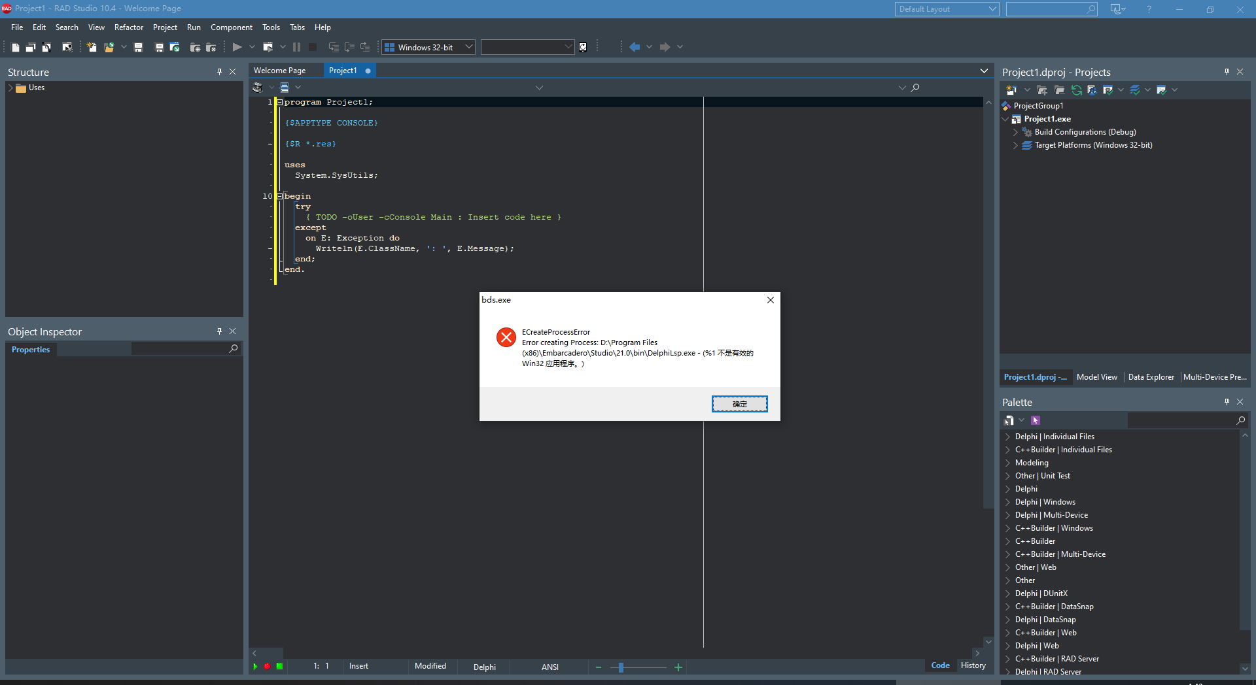Viewport: 1256px width, 685px height.
Task: Click the Sync/refresh green arrows icon in Projects
Action: pos(1076,90)
